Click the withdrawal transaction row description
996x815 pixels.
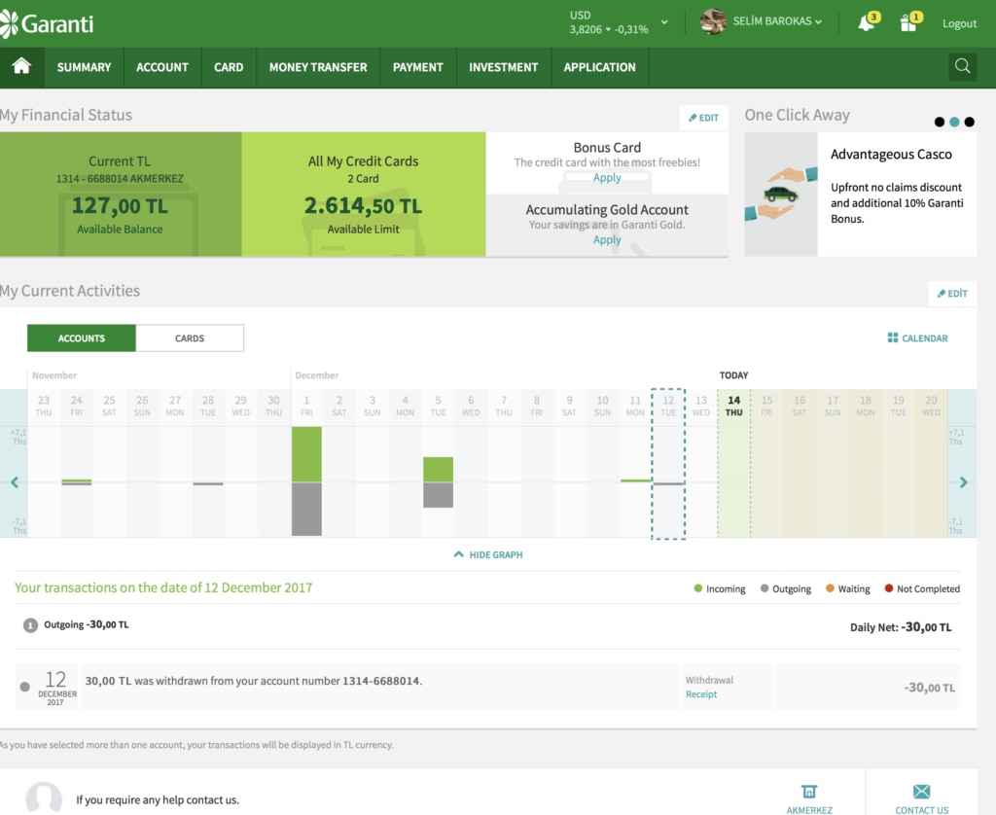coord(254,681)
